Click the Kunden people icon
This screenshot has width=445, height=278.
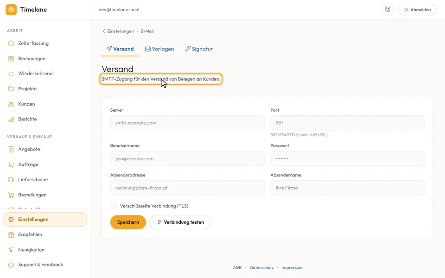[x=11, y=104]
